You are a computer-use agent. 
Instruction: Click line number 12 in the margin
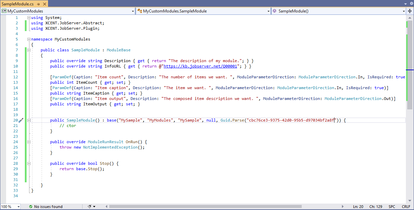pos(16,77)
